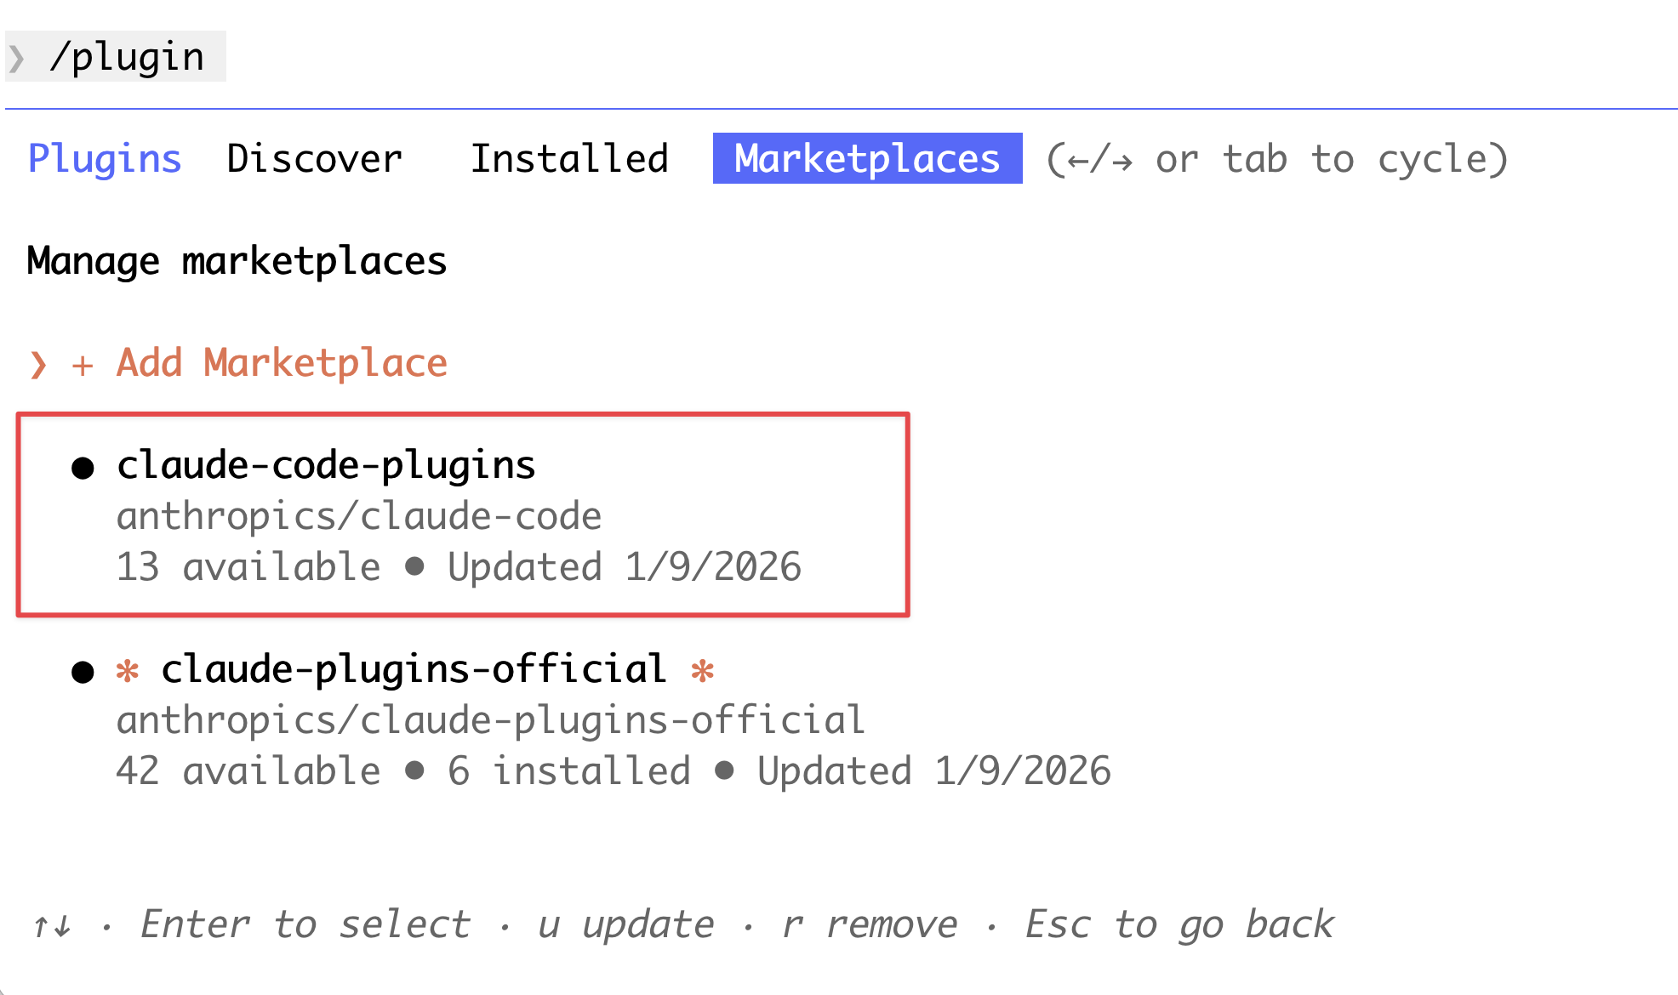The width and height of the screenshot is (1678, 995).
Task: Click the plus icon for Add Marketplace
Action: pos(83,366)
